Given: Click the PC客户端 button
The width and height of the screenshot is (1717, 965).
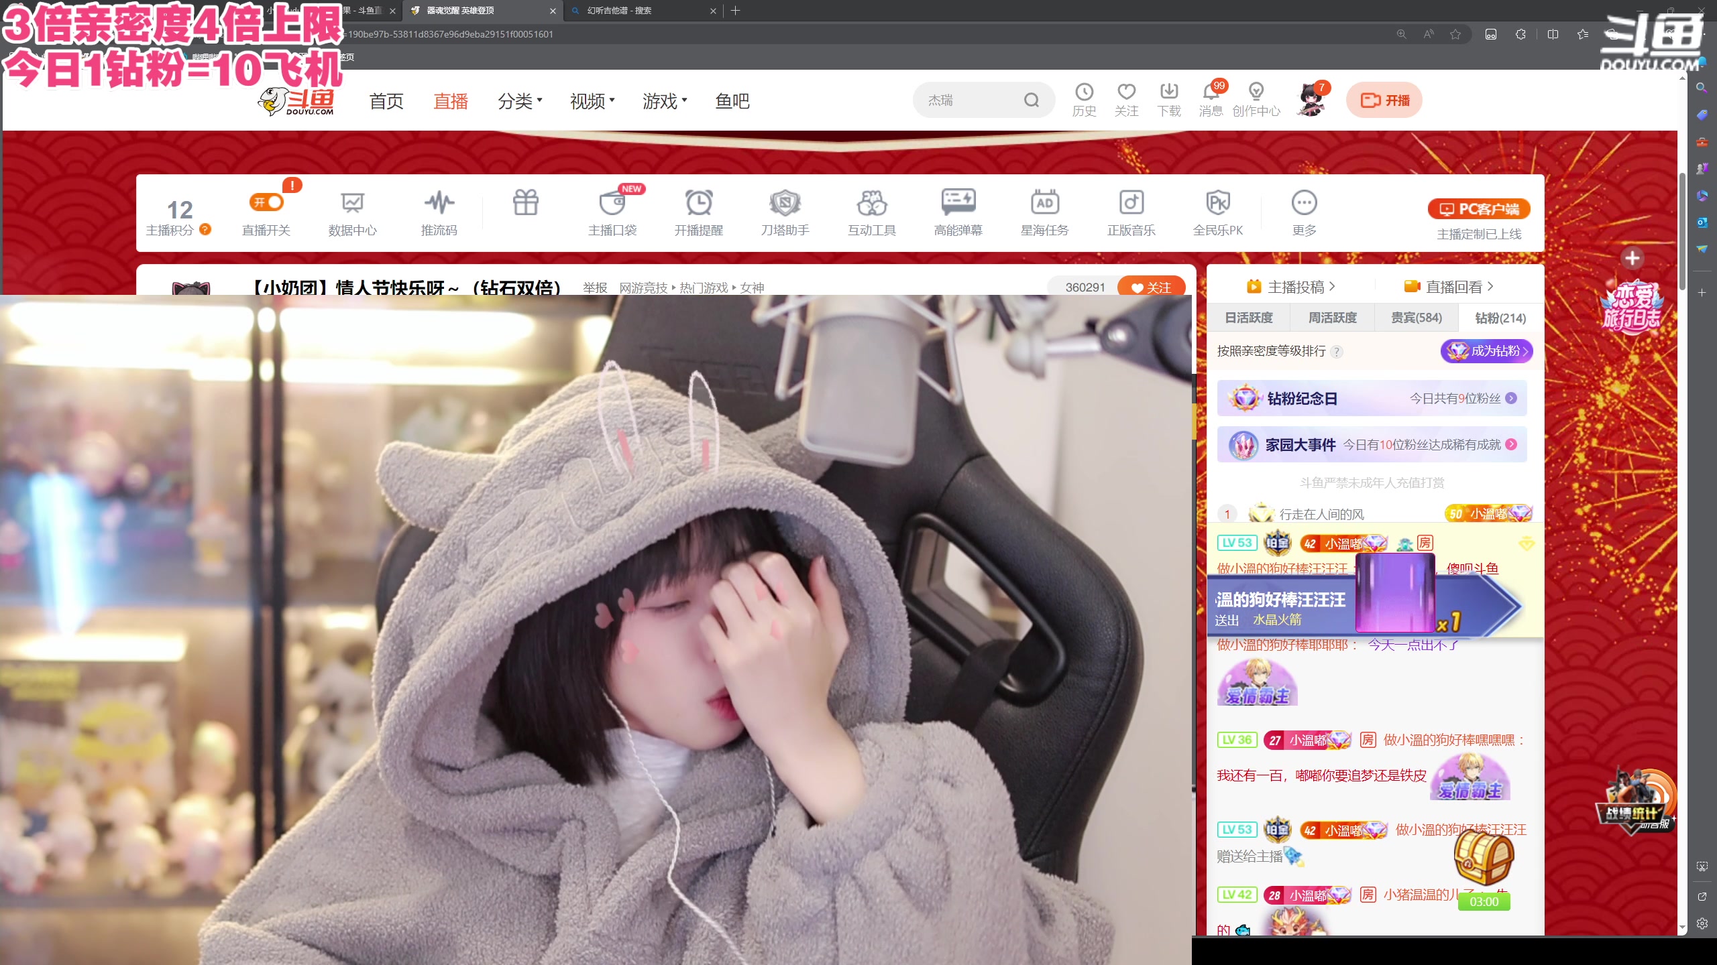Looking at the screenshot, I should pyautogui.click(x=1479, y=209).
